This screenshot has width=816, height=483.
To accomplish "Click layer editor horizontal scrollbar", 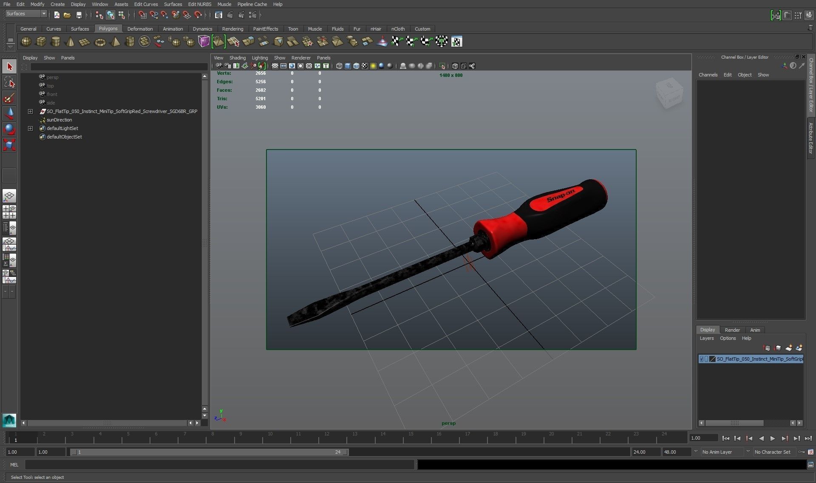I will point(734,423).
